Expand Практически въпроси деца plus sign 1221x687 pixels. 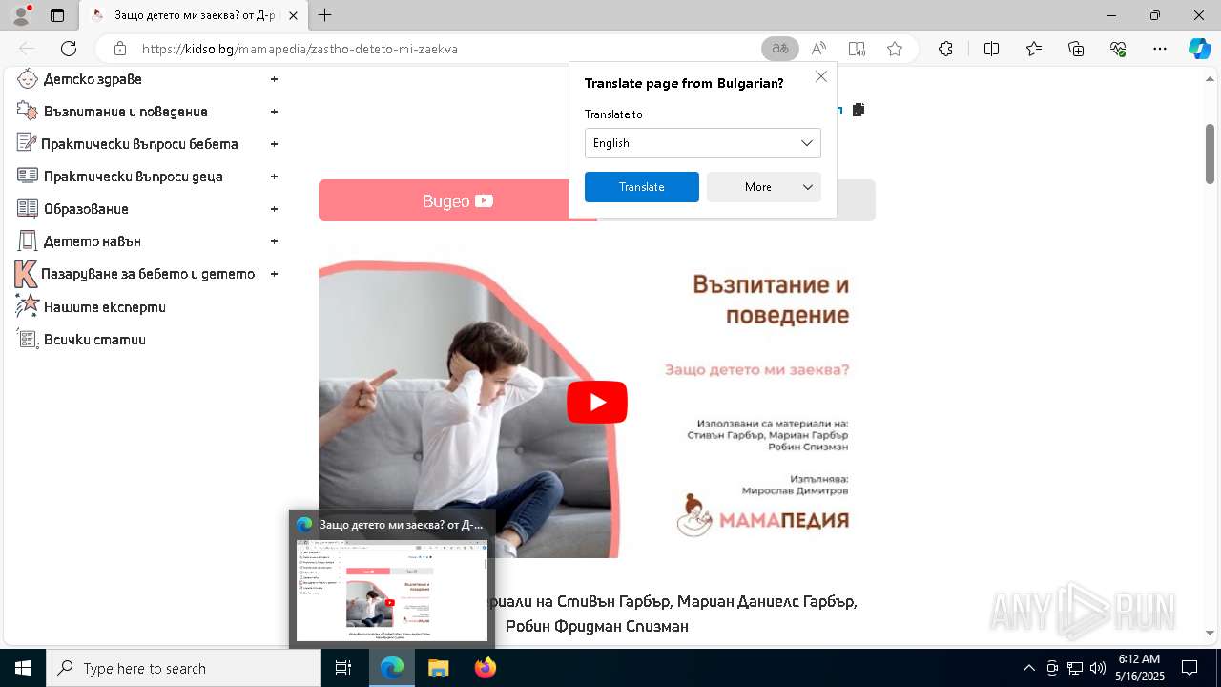pos(274,177)
